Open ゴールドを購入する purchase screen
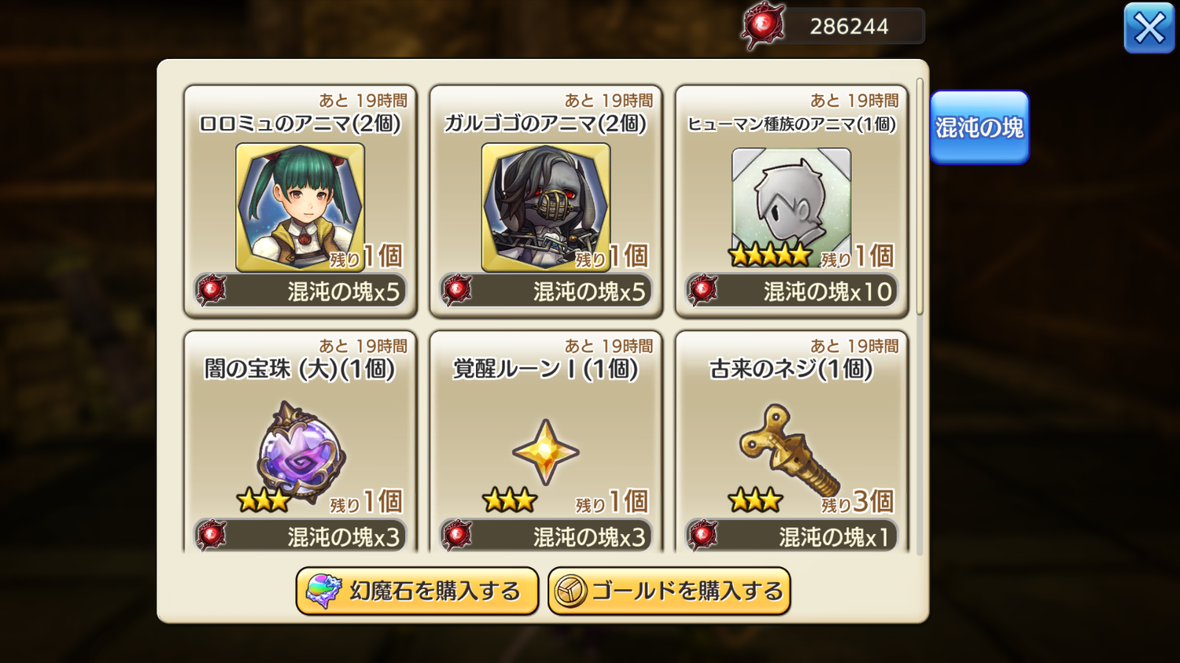This screenshot has height=663, width=1180. tap(669, 591)
